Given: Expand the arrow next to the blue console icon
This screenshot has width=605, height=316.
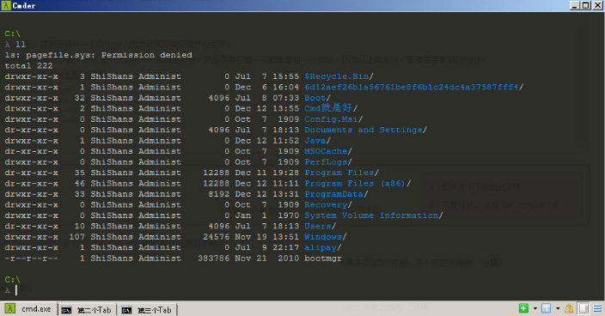Looking at the screenshot, I should coord(558,308).
